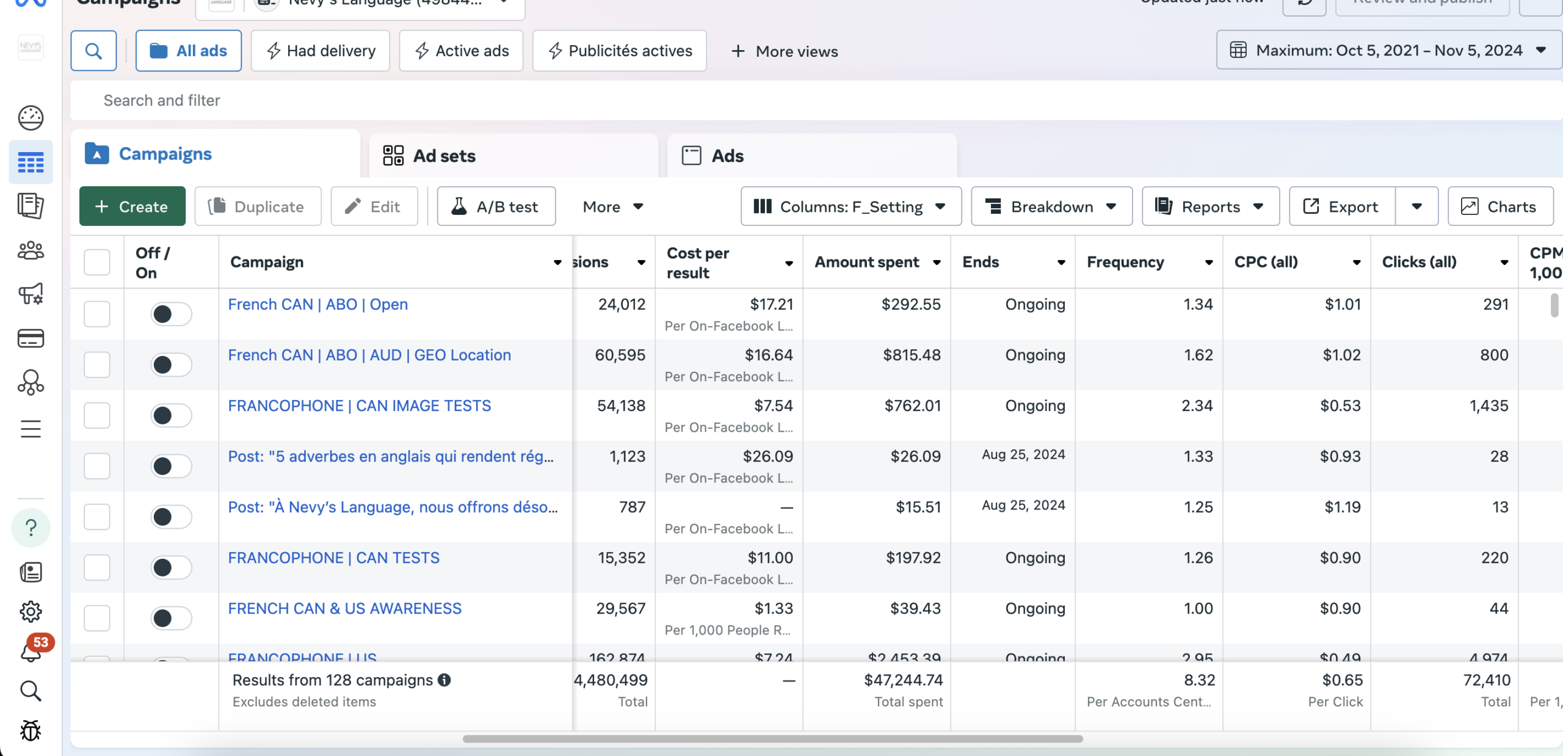
Task: Click the A/B test button
Action: coord(496,206)
